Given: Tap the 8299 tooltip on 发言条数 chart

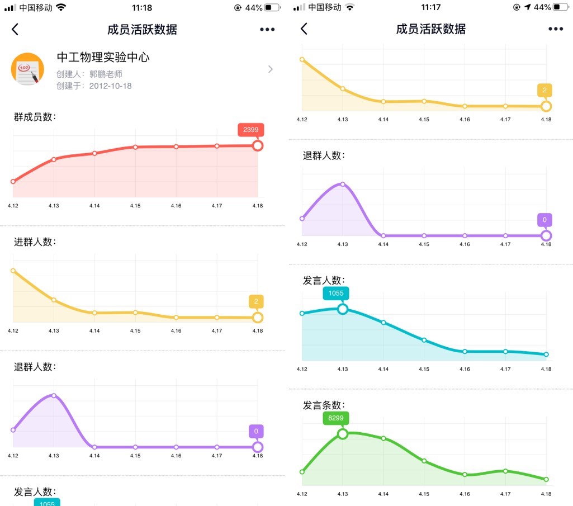Looking at the screenshot, I should coord(335,418).
